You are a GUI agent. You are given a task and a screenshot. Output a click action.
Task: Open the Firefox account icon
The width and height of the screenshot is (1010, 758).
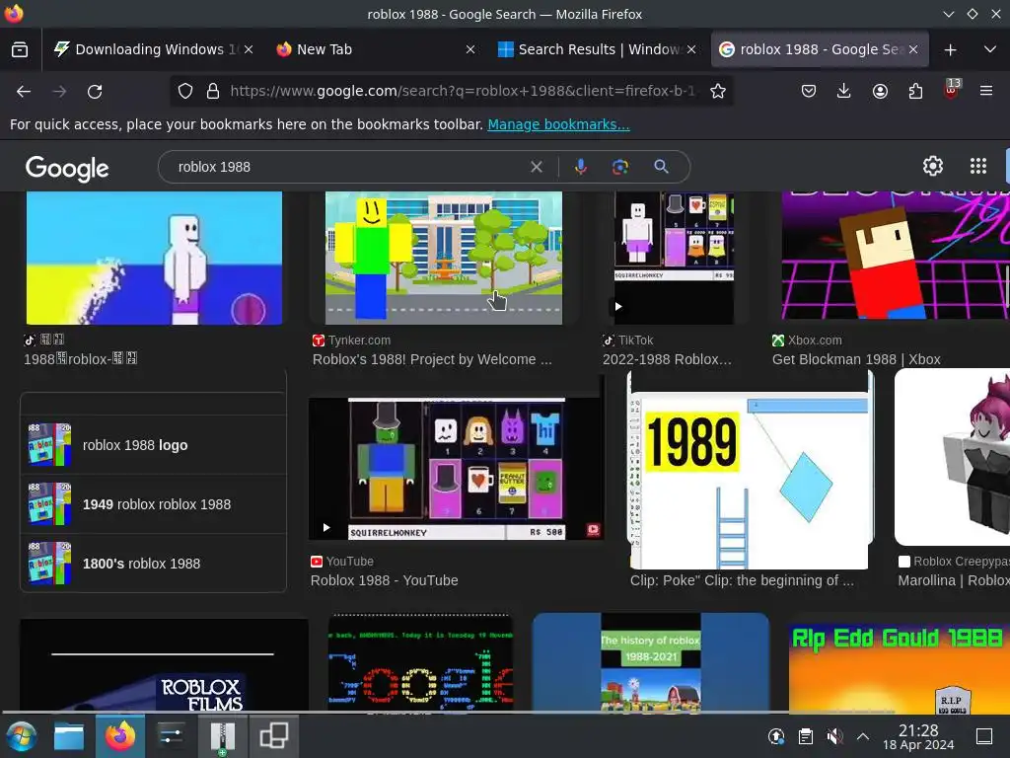[880, 91]
